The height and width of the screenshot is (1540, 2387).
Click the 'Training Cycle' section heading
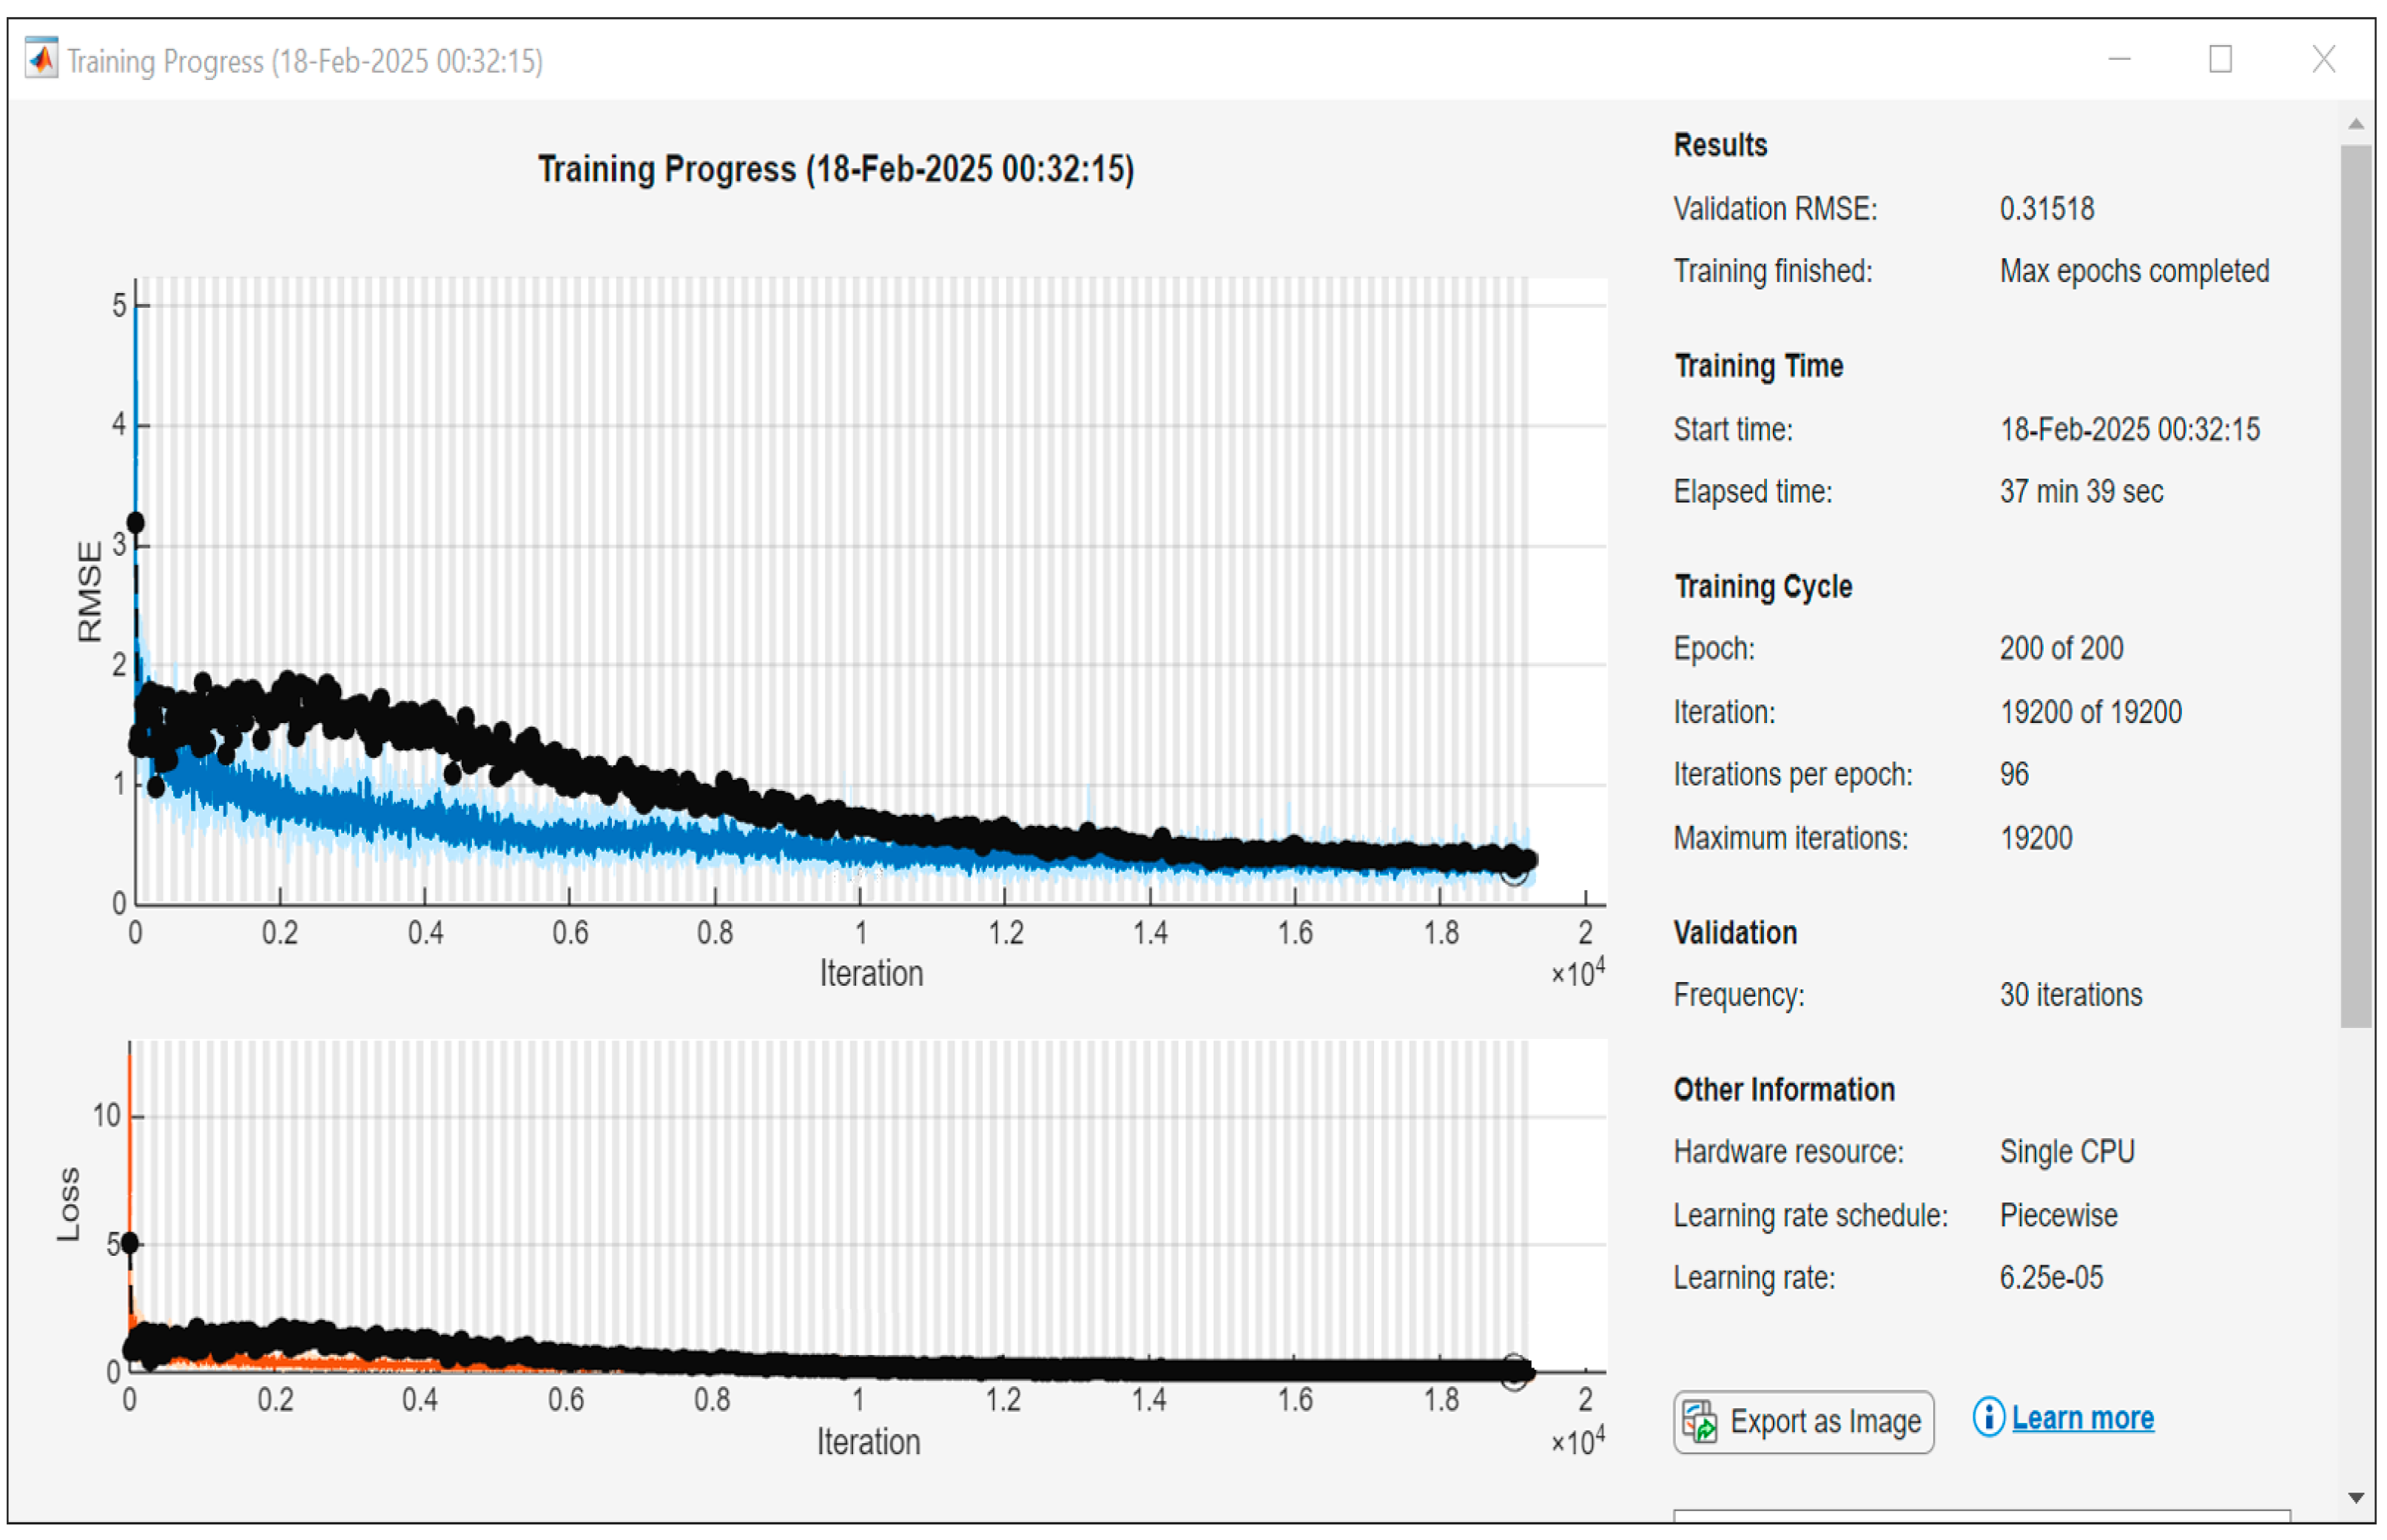[1763, 586]
